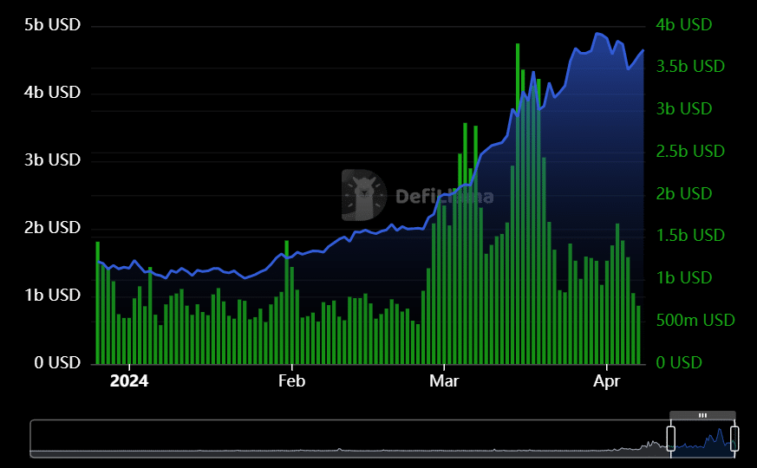This screenshot has height=468, width=757.
Task: Click the '0 USD' left axis label
Action: click(57, 362)
